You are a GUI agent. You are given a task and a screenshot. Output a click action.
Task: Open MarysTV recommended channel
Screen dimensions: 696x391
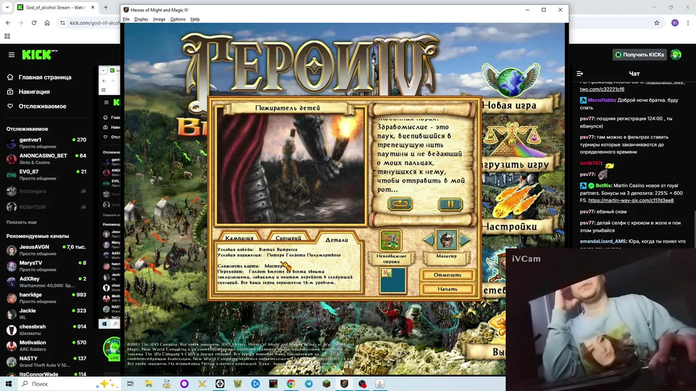click(46, 266)
